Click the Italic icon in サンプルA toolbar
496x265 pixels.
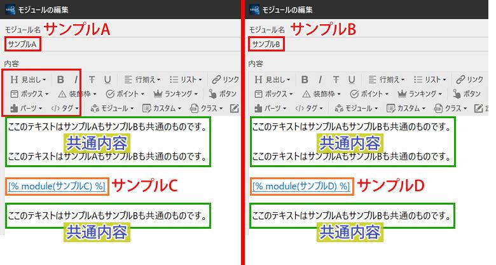76,79
